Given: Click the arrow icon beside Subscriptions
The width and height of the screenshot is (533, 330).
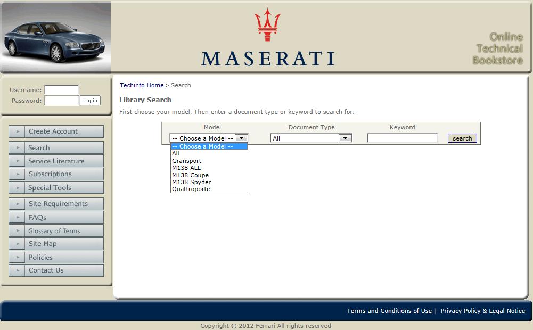Looking at the screenshot, I should (x=18, y=174).
